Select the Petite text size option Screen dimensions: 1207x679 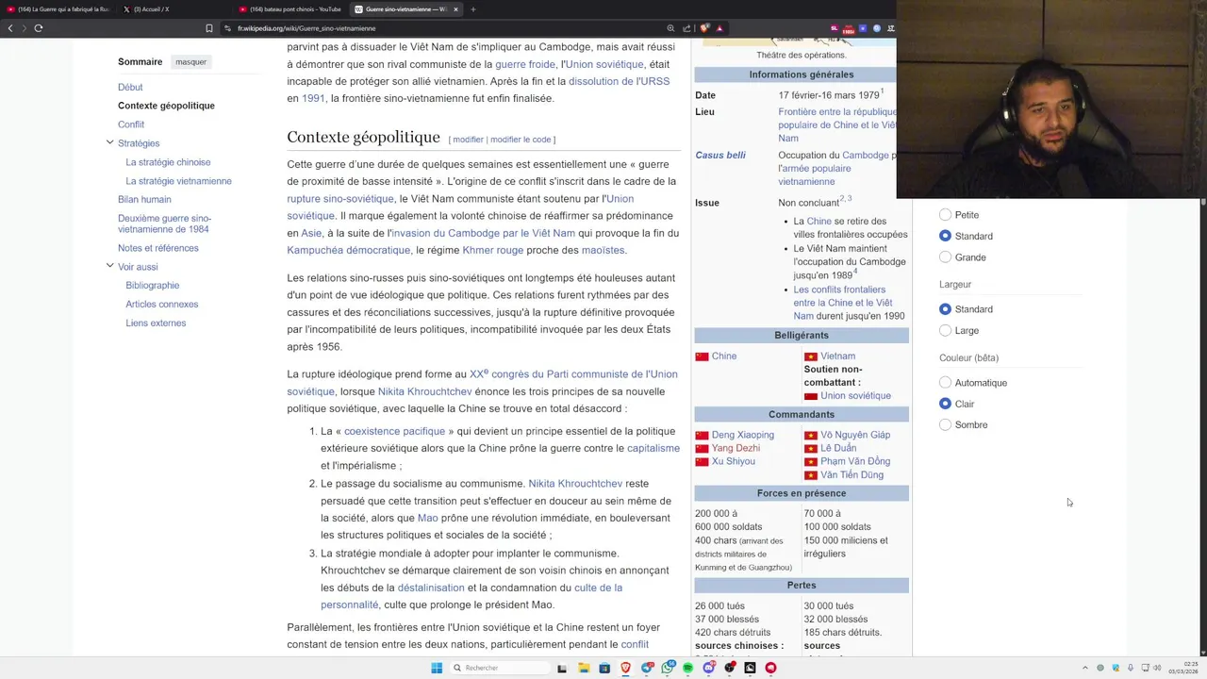point(945,215)
